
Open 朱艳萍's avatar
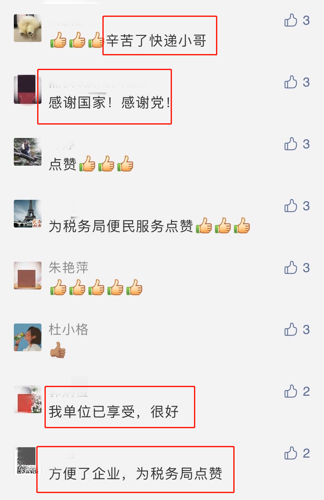pyautogui.click(x=28, y=276)
